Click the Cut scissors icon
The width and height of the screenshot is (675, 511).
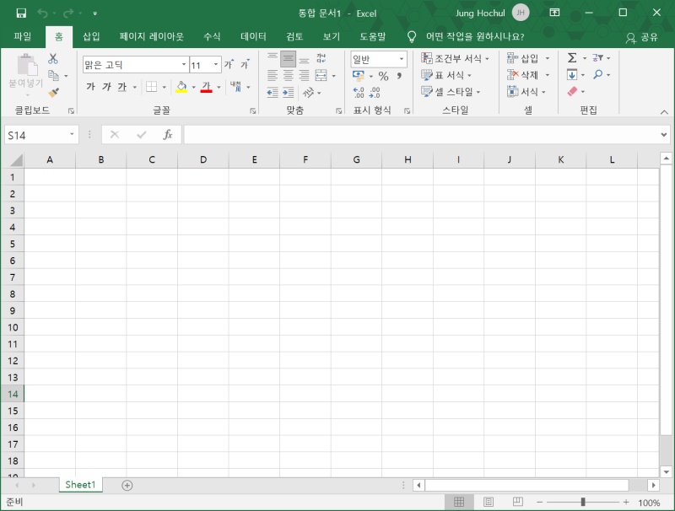click(x=53, y=58)
